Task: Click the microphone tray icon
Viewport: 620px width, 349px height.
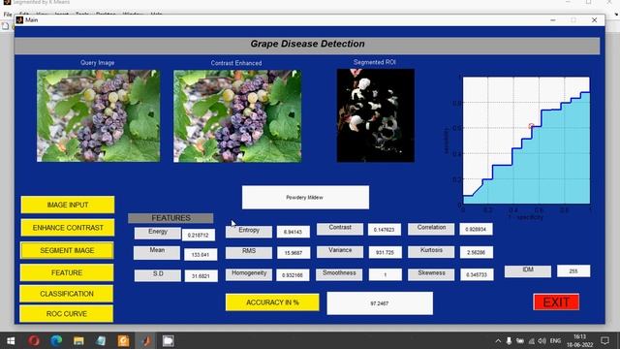Action: [x=509, y=340]
